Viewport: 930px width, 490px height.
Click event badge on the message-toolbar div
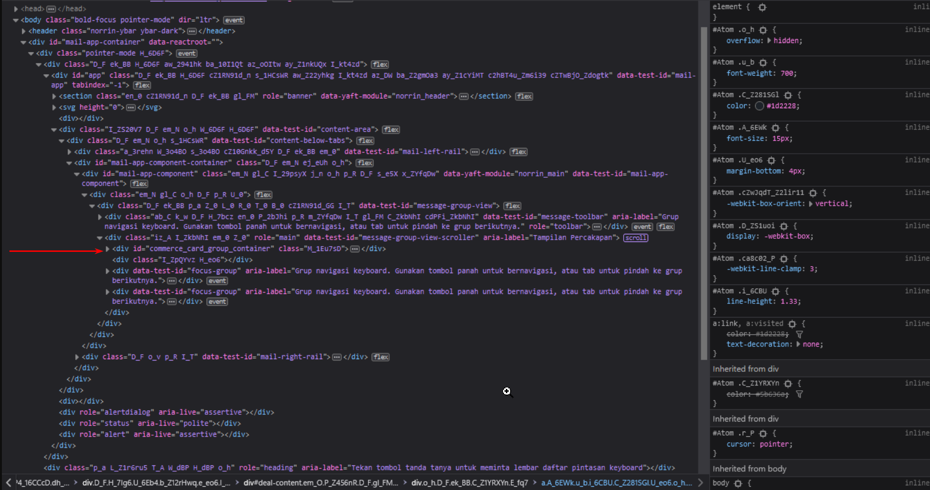(x=642, y=227)
